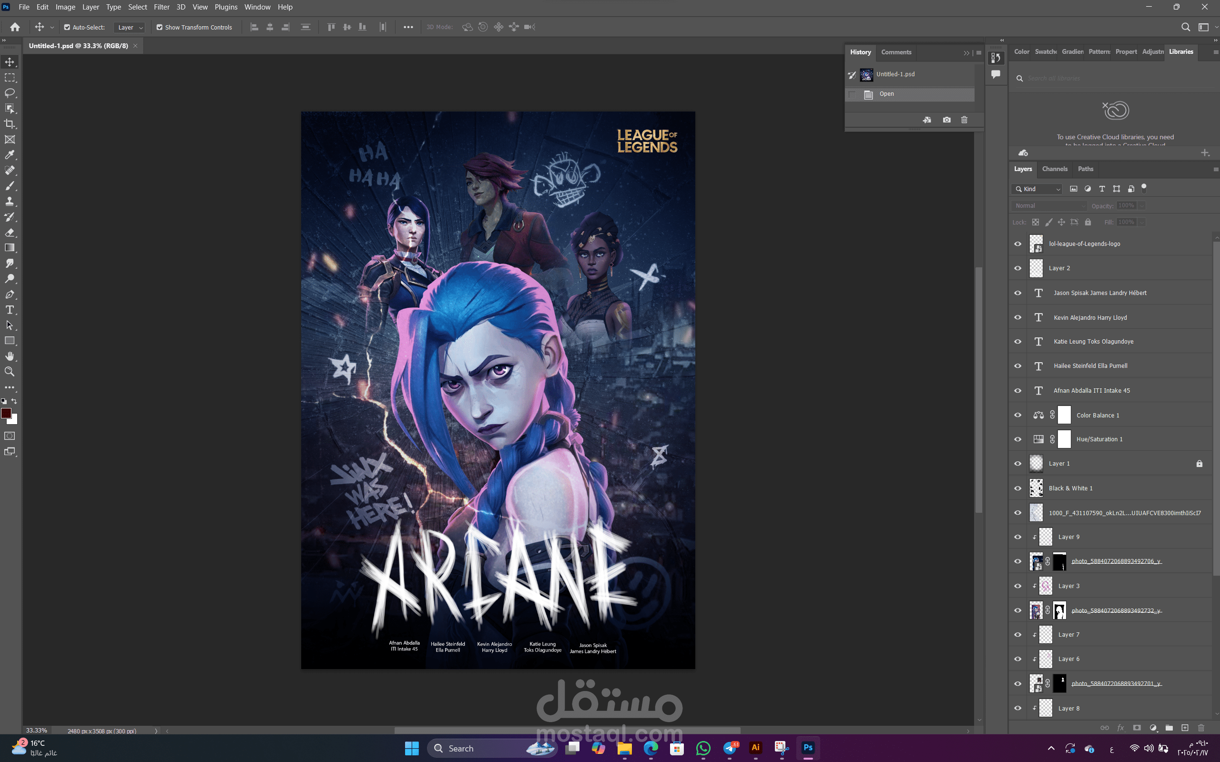Open the Fill value dropdown
This screenshot has height=762, width=1220.
coord(1141,222)
